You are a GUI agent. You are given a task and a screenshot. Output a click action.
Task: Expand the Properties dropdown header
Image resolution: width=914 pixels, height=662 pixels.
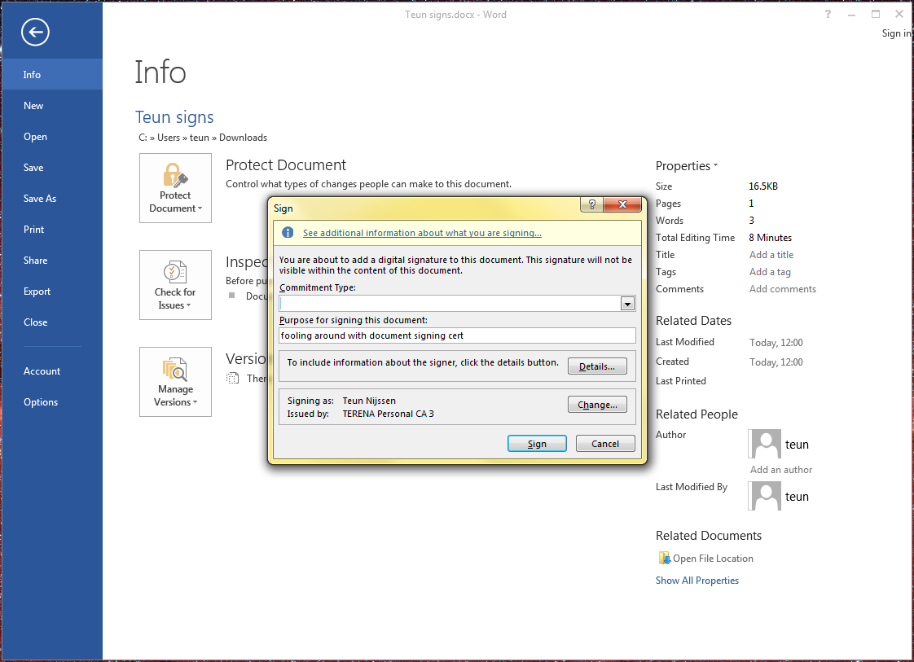tap(687, 166)
